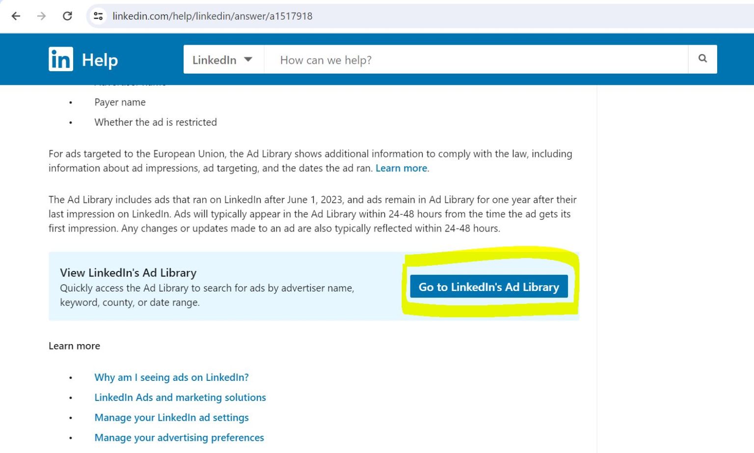The height and width of the screenshot is (453, 754).
Task: Click the browser back arrow
Action: [16, 16]
